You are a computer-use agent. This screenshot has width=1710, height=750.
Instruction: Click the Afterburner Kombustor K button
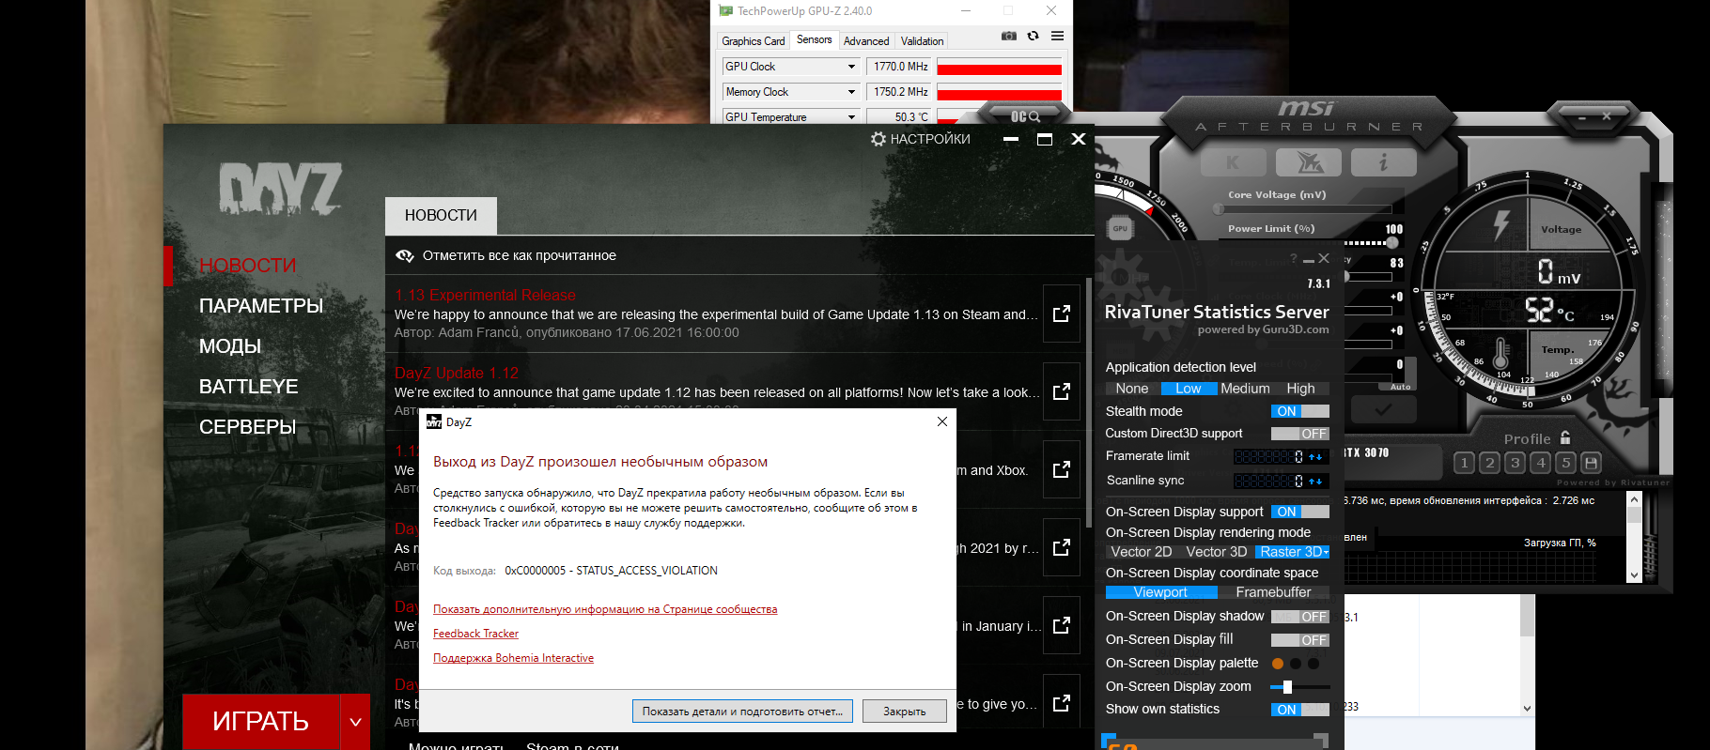point(1234,162)
